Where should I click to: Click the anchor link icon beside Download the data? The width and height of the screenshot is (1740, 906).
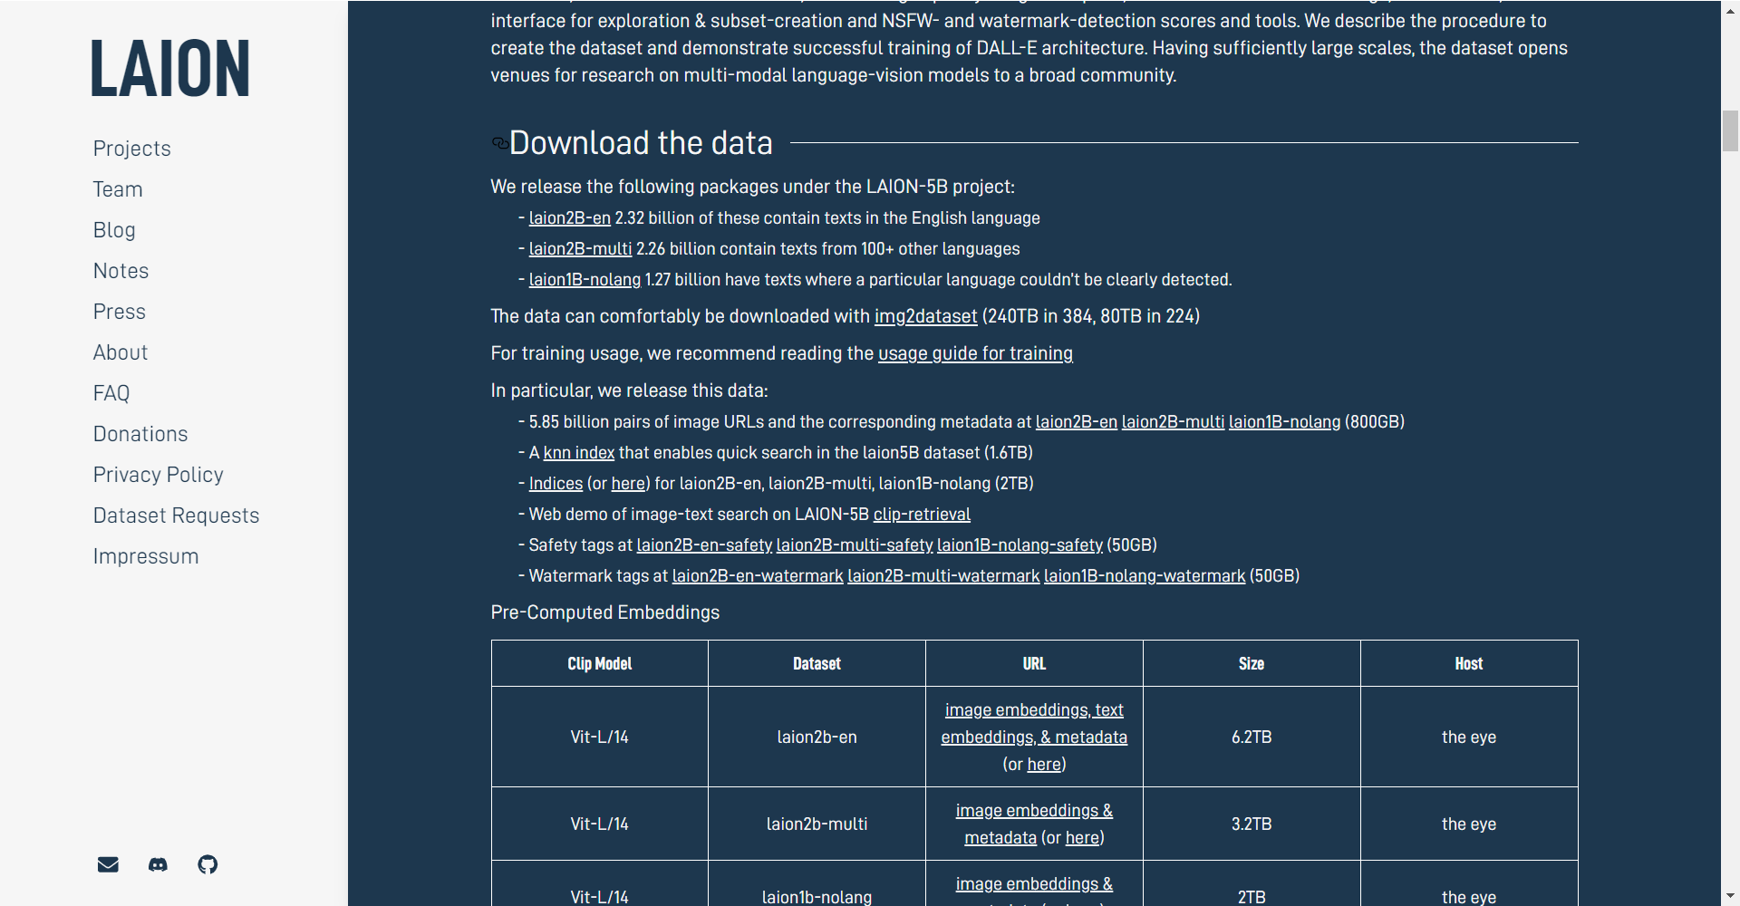pos(499,143)
